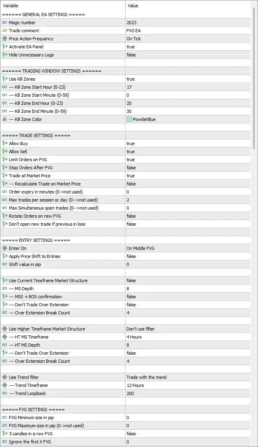The height and width of the screenshot is (447, 258).
Task: Click the vertical scrollbar thumb
Action: click(x=254, y=78)
